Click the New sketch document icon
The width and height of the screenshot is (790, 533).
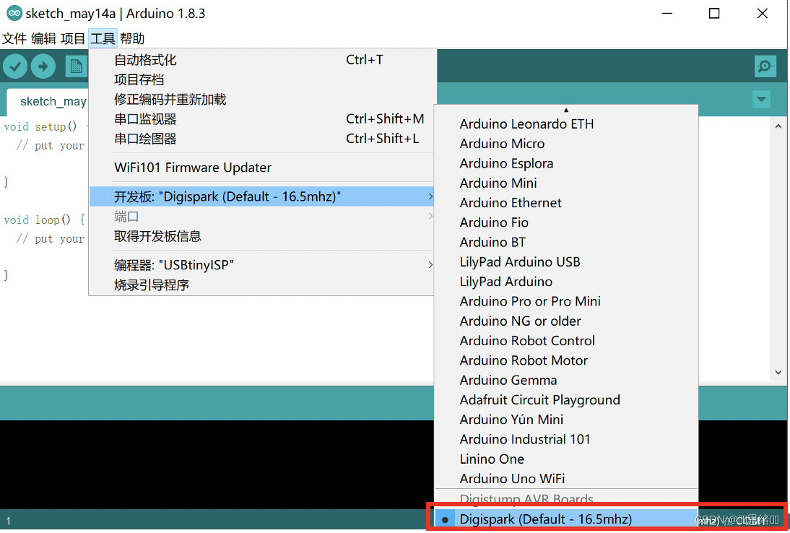tap(76, 66)
